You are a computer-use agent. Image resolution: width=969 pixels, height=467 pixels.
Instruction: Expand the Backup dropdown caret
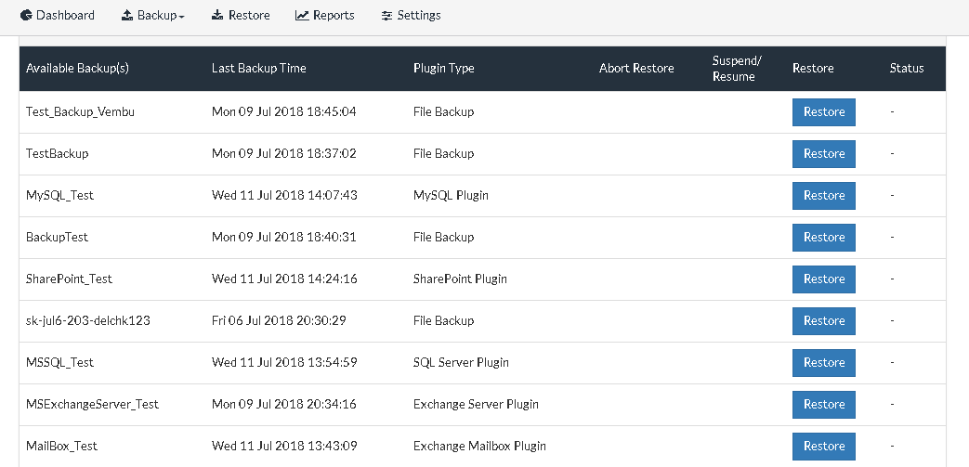pos(182,18)
